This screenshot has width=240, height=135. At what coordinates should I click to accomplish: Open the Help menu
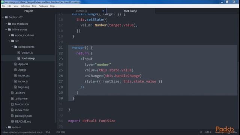(x=52, y=6)
